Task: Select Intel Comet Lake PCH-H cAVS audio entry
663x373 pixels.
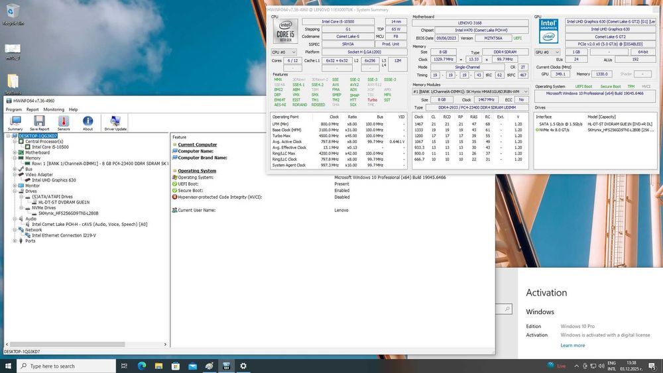Action: [x=90, y=225]
